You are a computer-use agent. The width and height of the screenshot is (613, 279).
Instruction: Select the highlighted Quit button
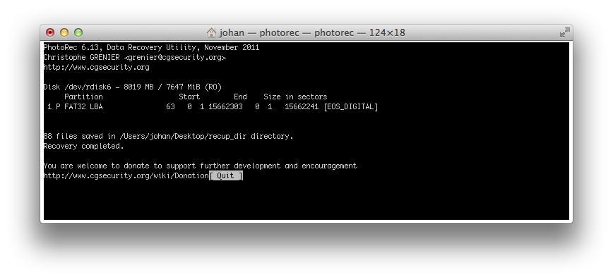(227, 176)
